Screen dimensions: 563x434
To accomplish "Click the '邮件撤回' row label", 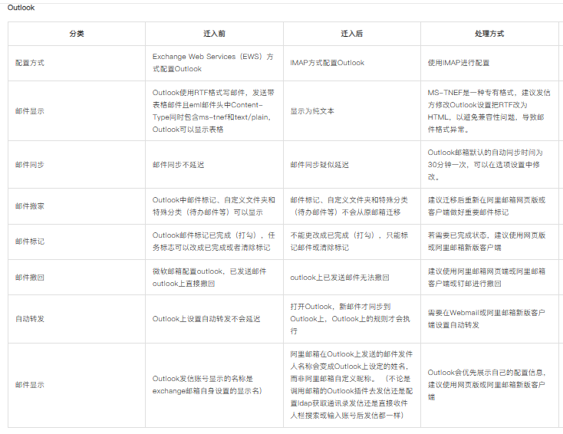I will [x=30, y=277].
